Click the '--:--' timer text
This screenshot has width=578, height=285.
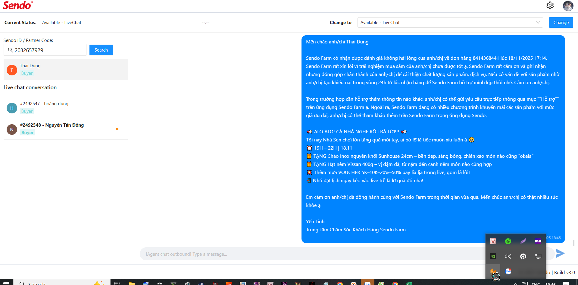[205, 23]
